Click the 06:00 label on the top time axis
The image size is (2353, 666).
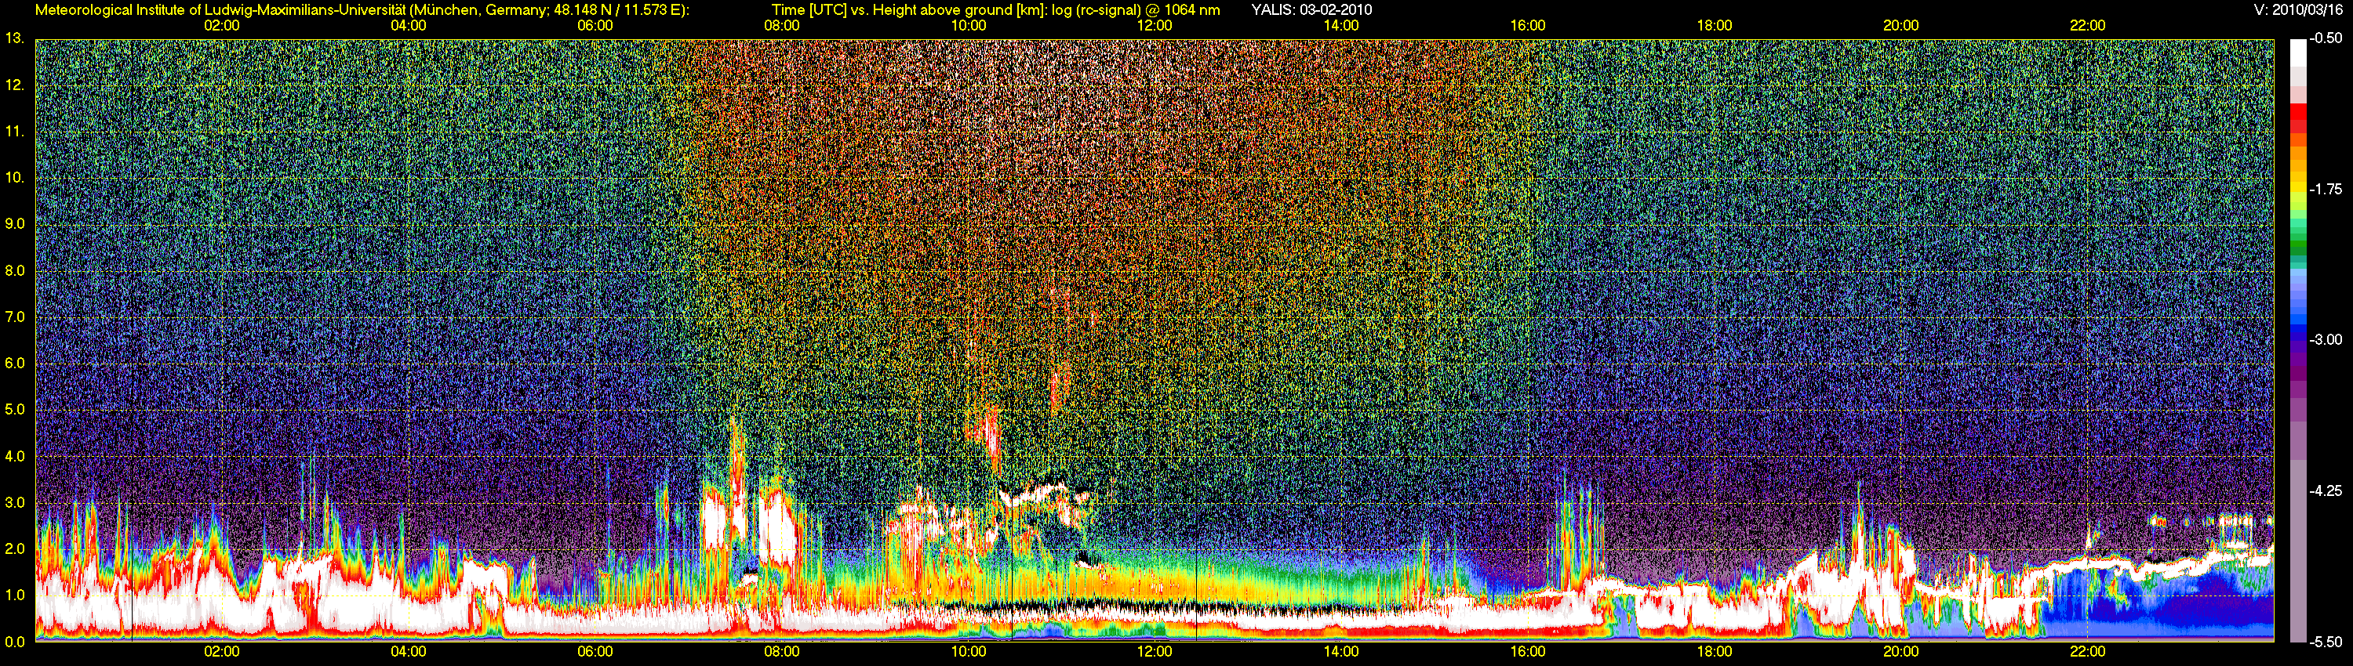tap(595, 26)
